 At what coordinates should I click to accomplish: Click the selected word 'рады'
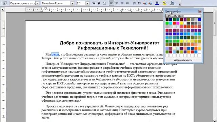click(55, 54)
